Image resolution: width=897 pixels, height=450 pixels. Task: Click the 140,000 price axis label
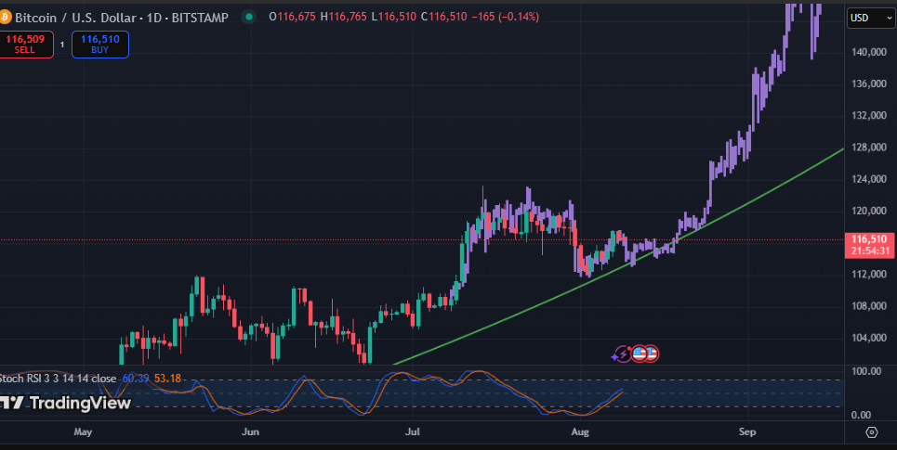click(869, 53)
